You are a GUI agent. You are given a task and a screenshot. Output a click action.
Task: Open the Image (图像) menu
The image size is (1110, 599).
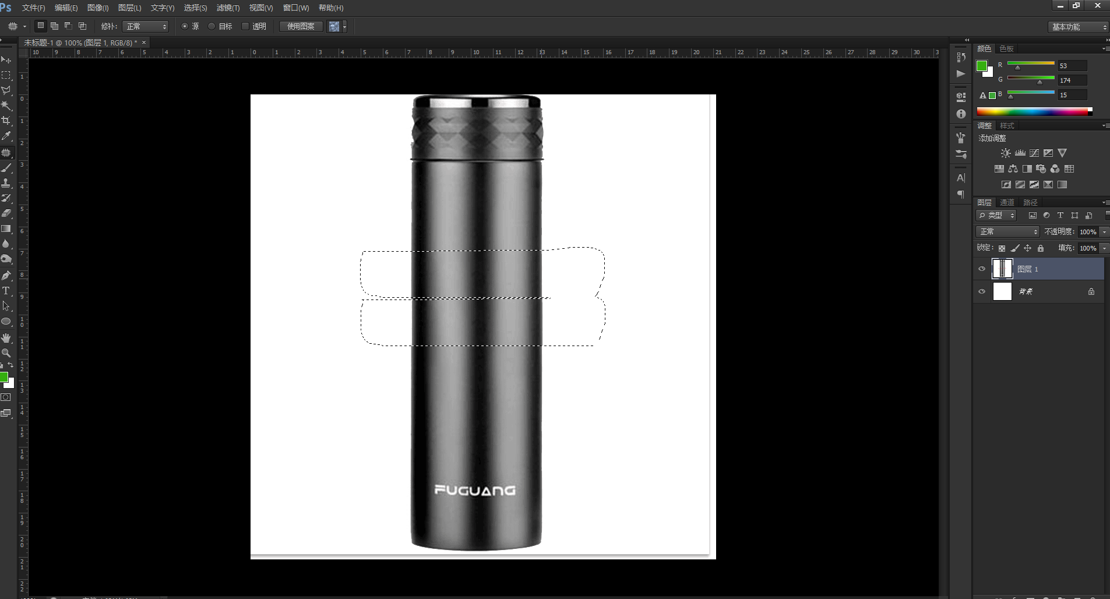pos(97,8)
